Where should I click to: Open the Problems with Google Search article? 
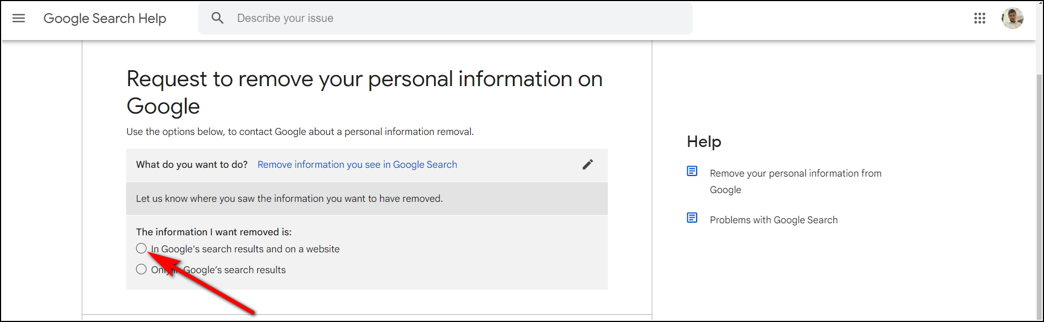[x=774, y=220]
